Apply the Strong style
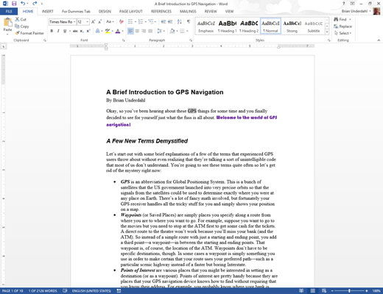383x294 pixels. 292,26
